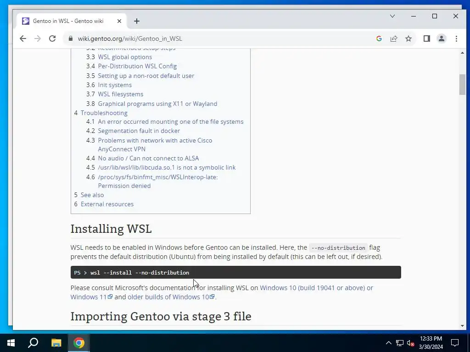
Task: Click the Google icon in address bar
Action: tap(379, 38)
